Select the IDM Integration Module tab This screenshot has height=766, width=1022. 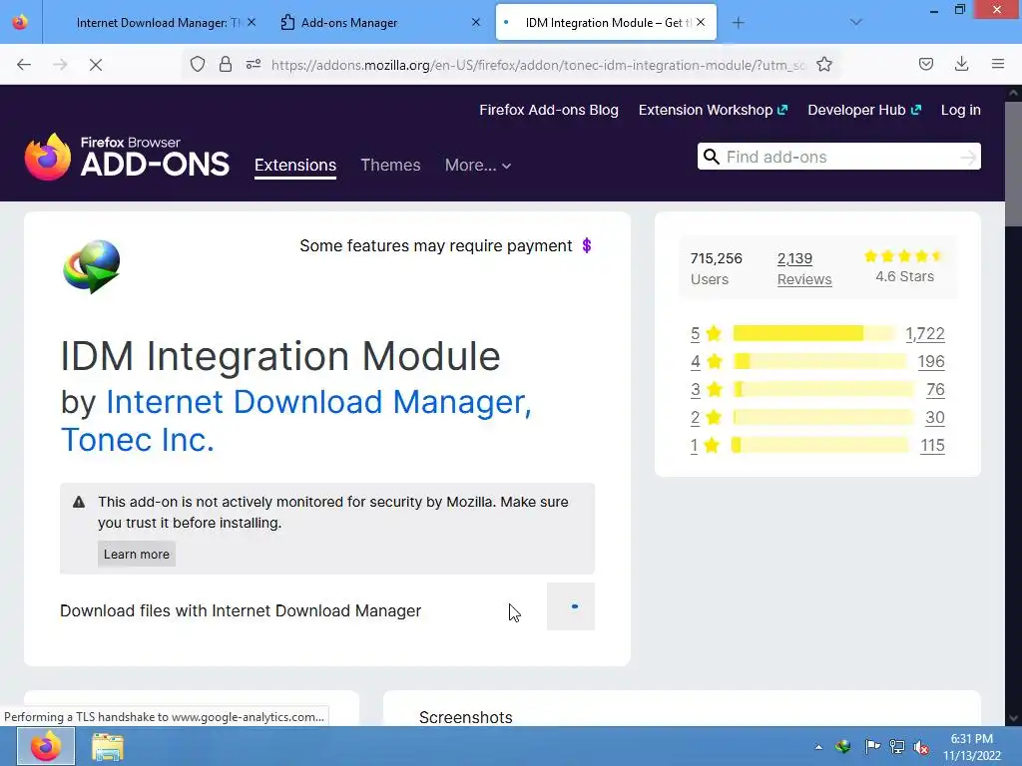(606, 23)
